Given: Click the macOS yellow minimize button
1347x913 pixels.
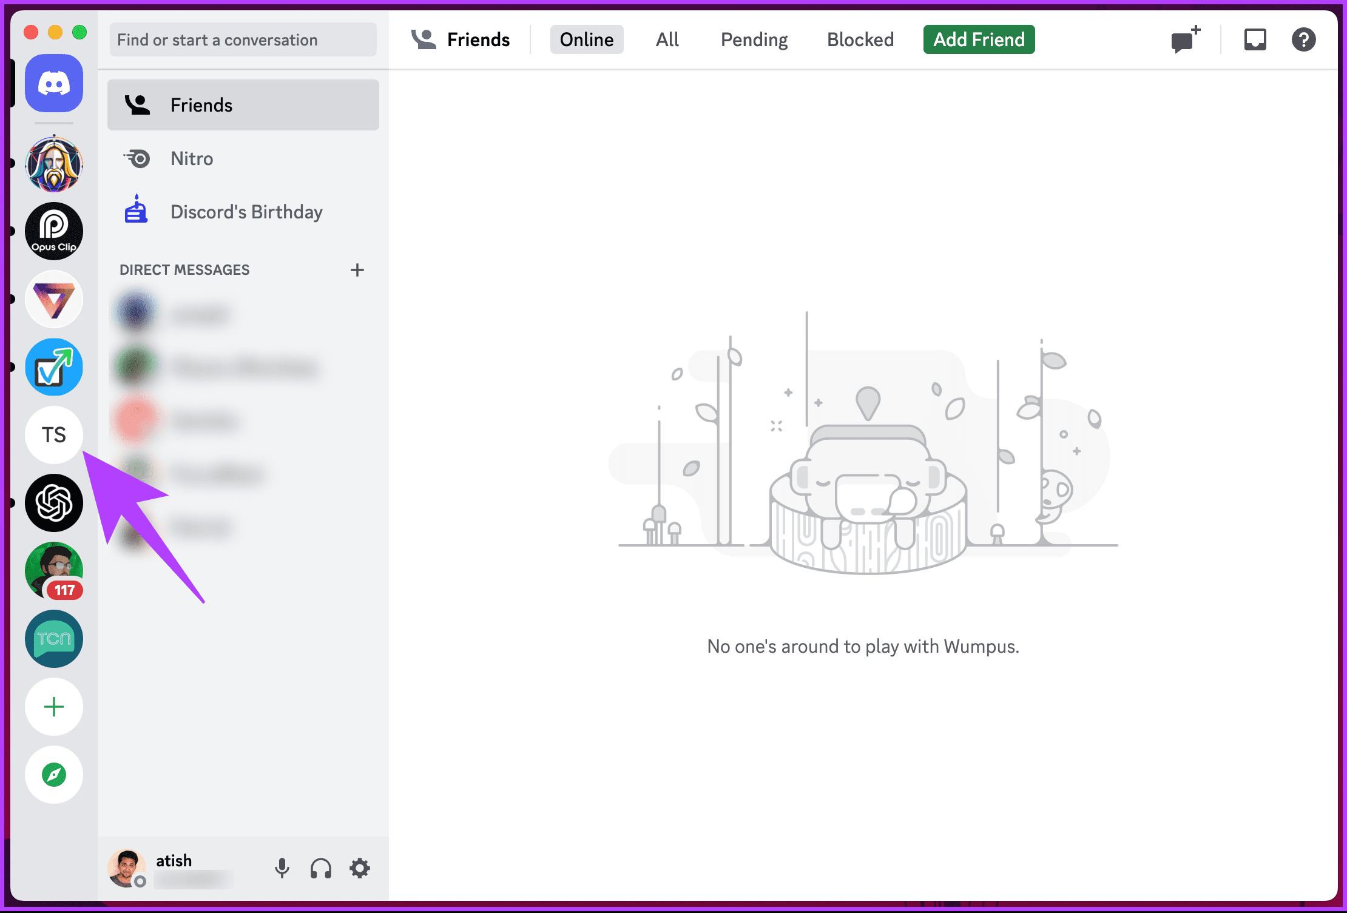Looking at the screenshot, I should coord(55,32).
